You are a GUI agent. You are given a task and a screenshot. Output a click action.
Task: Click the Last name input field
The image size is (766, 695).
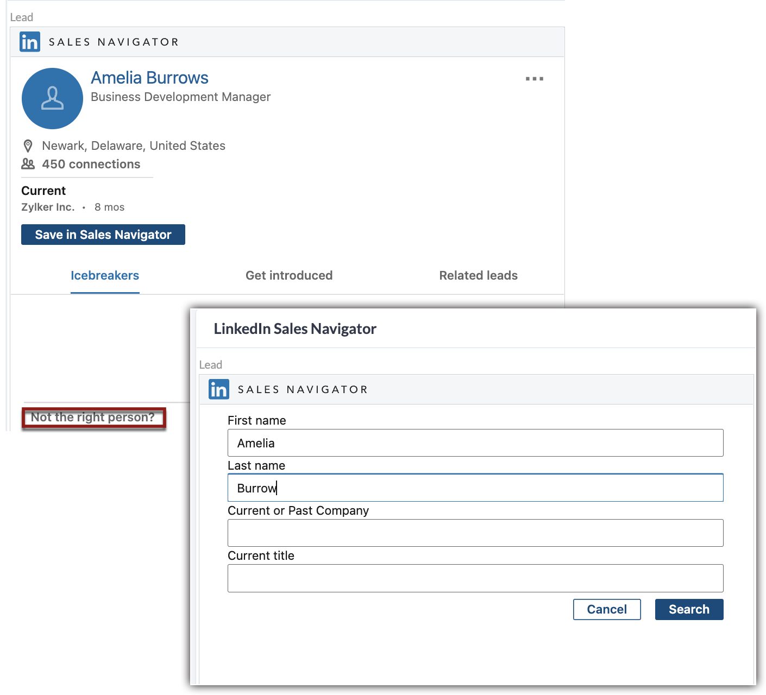[x=475, y=488]
